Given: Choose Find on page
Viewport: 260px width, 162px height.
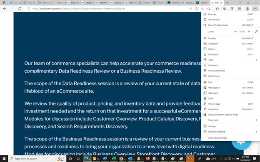Looking at the screenshot, I should [230, 104].
